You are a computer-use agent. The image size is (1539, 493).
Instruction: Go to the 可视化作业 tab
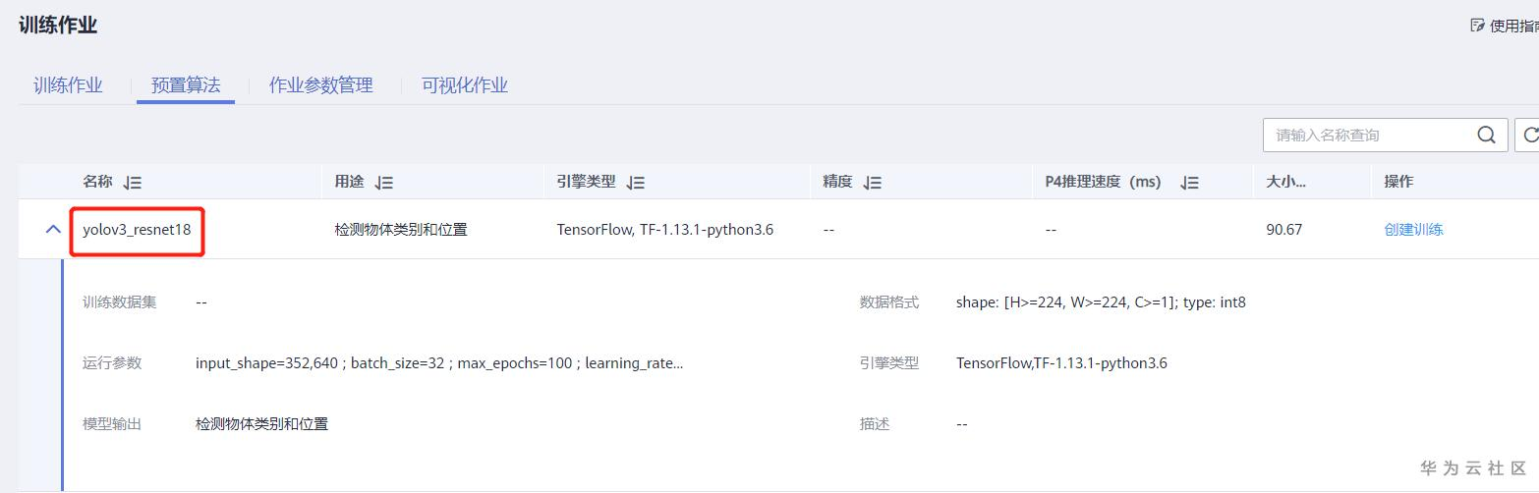point(465,85)
